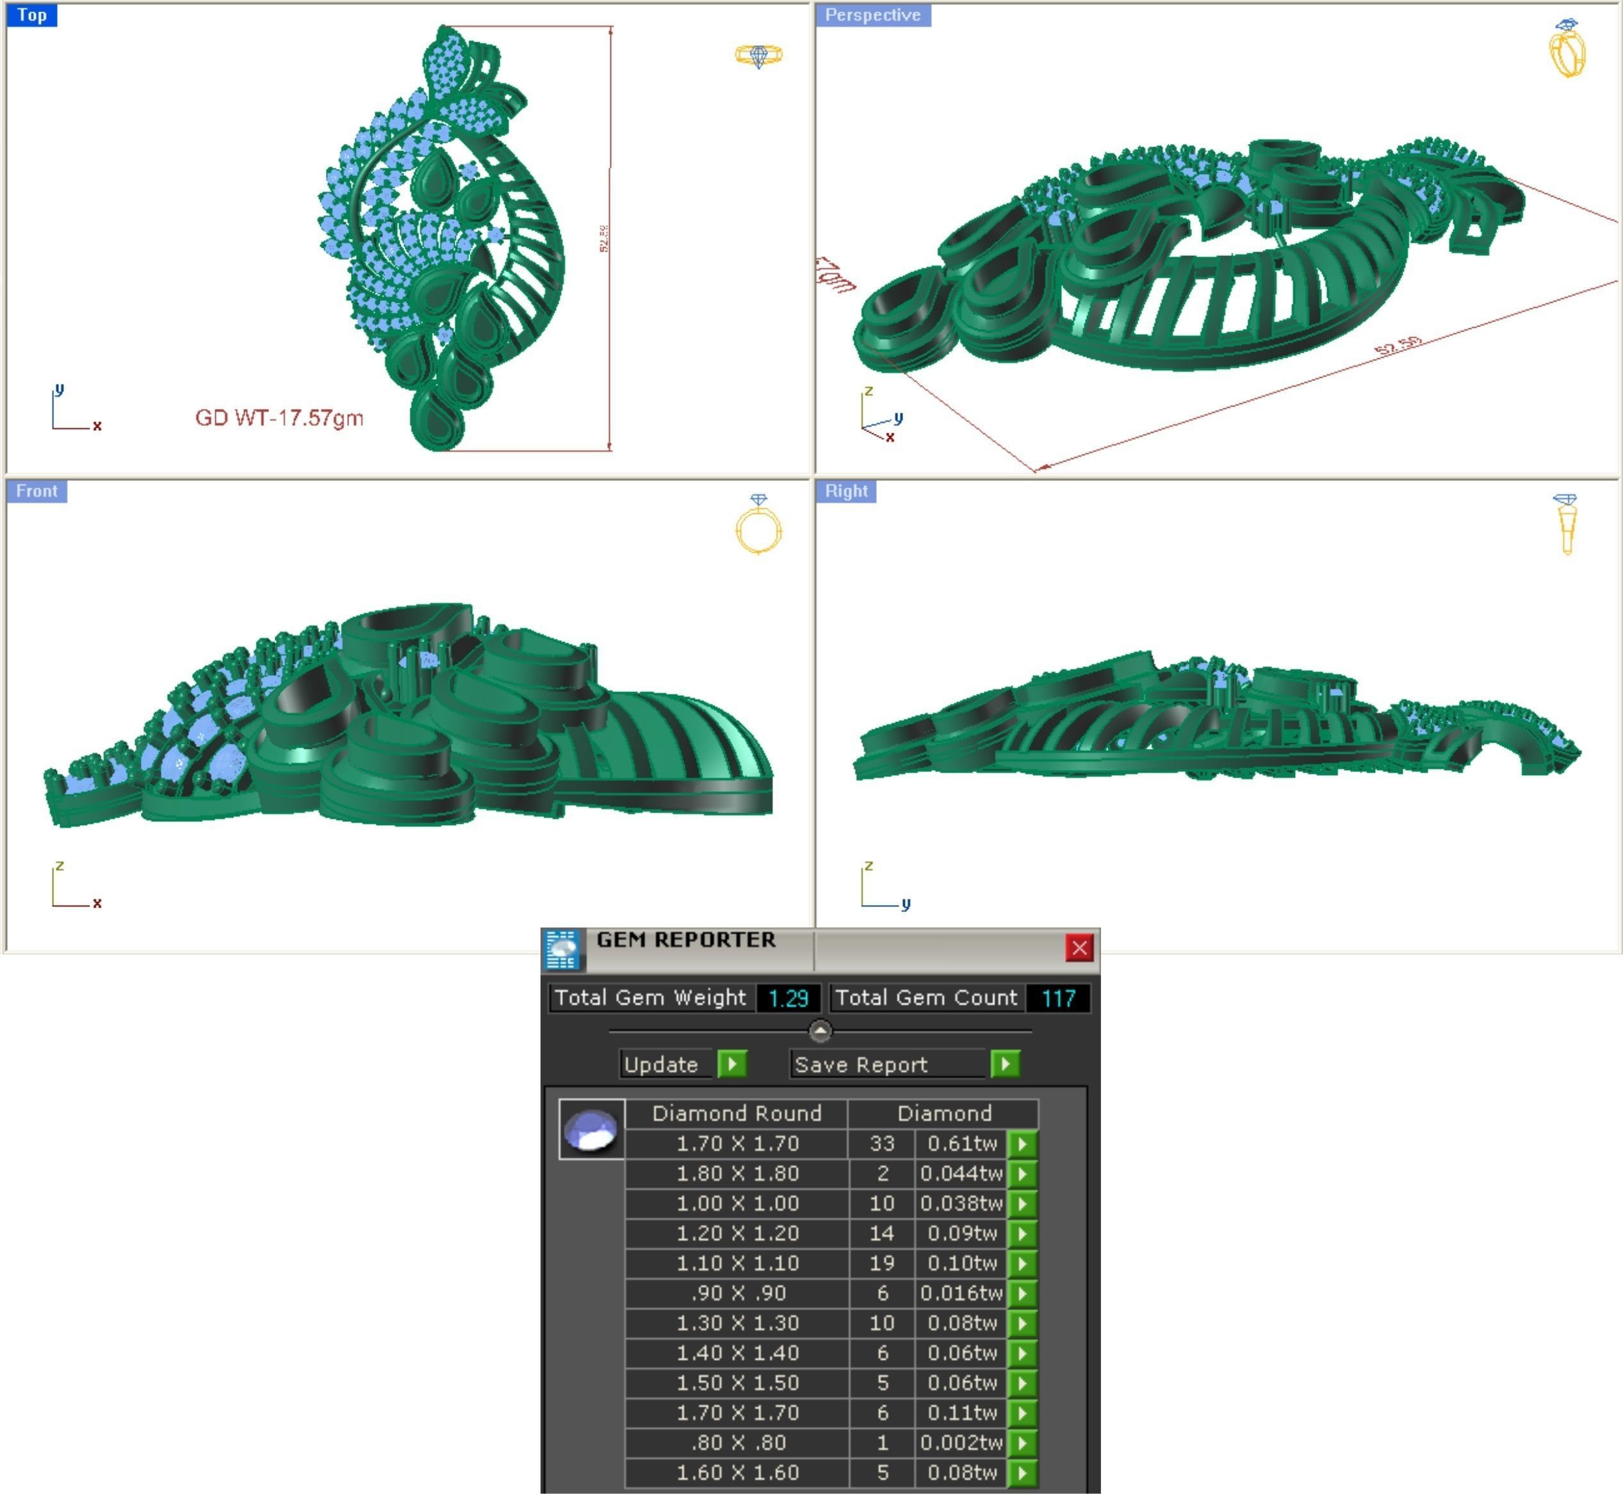Close the Gem Reporter panel
This screenshot has height=1494, width=1623.
[x=1079, y=947]
